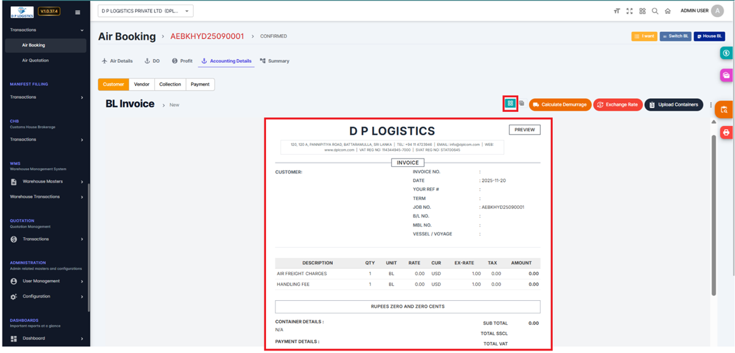Open the pink envelope floating icon
The image size is (735, 353).
pyautogui.click(x=726, y=76)
